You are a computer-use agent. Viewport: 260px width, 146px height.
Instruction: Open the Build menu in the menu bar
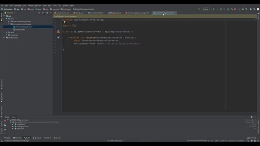click(x=45, y=6)
